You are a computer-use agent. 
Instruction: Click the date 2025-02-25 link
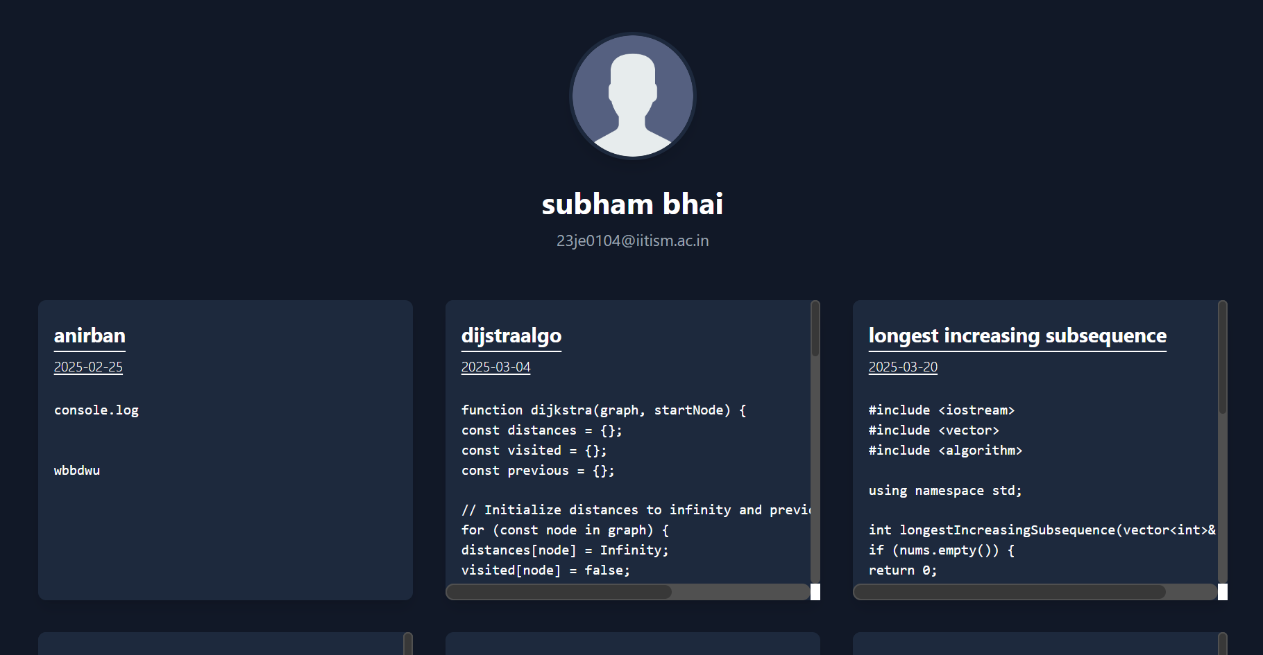pyautogui.click(x=88, y=367)
